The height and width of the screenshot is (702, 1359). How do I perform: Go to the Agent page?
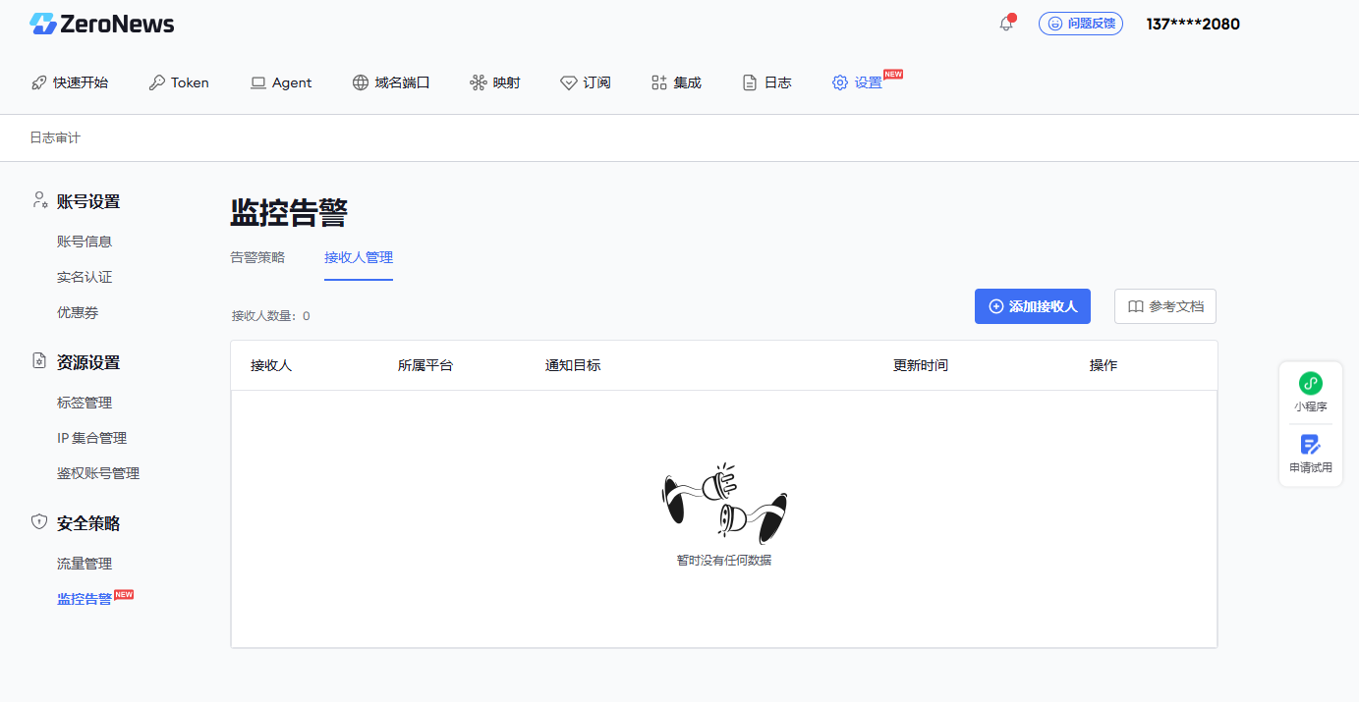281,82
